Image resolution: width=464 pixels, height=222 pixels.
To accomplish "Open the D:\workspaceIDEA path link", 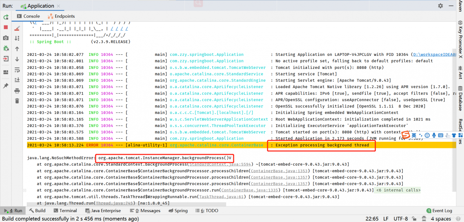I will [435, 55].
